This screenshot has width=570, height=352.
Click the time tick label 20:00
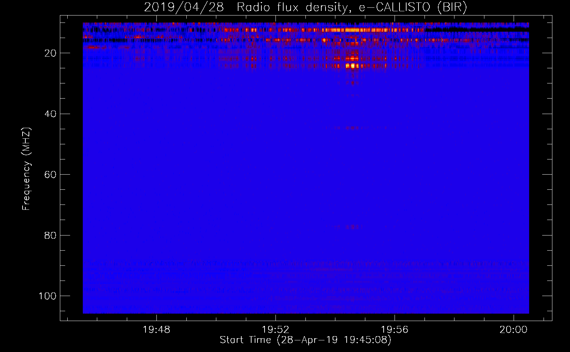(514, 329)
